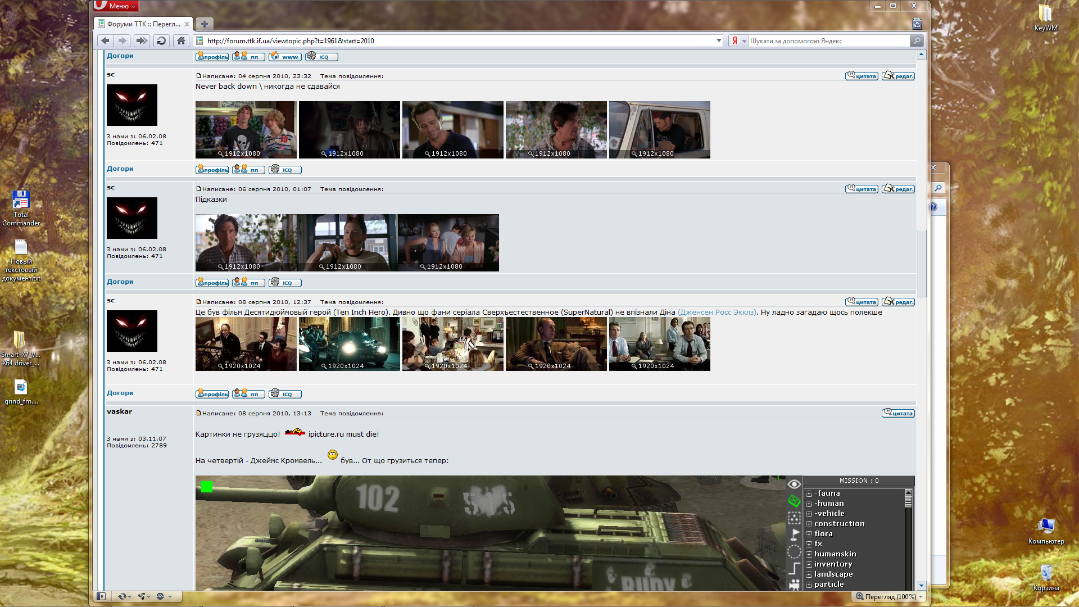Follow the Дженсен Росс Экклз link
The width and height of the screenshot is (1079, 607).
click(x=717, y=312)
